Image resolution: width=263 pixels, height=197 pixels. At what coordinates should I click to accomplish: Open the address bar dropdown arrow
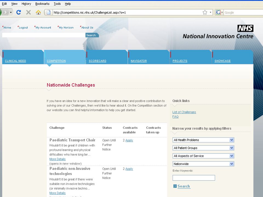210,12
